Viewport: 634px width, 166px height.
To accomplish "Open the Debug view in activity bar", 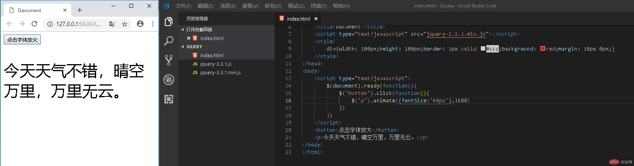I will click(169, 80).
